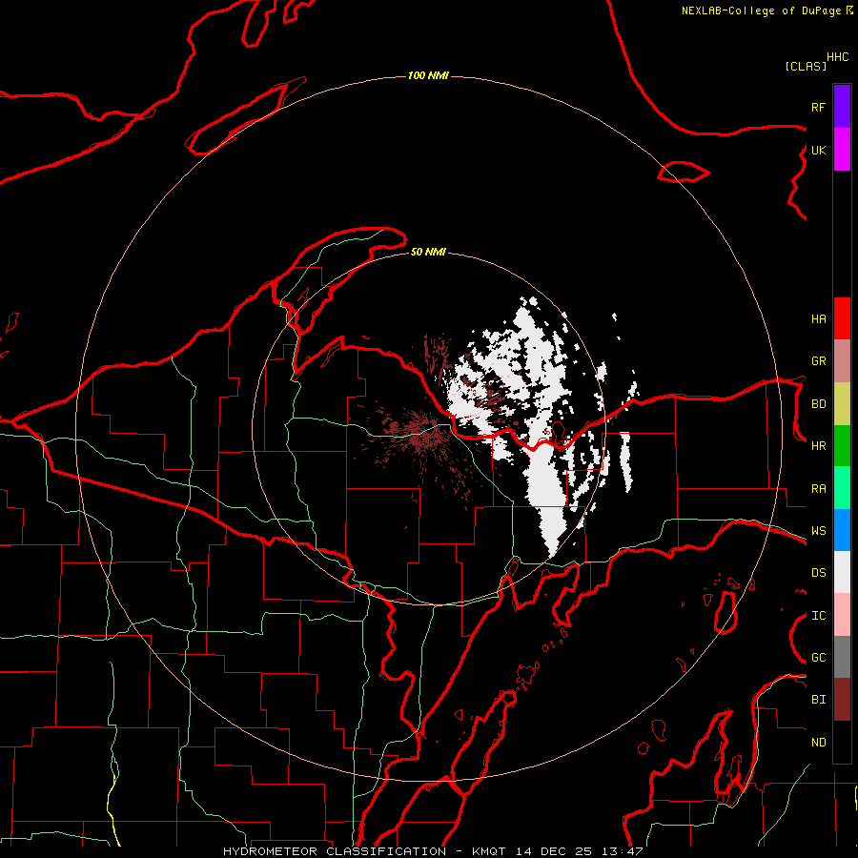Click the GR legend color swatch
The width and height of the screenshot is (858, 858).
[x=842, y=360]
